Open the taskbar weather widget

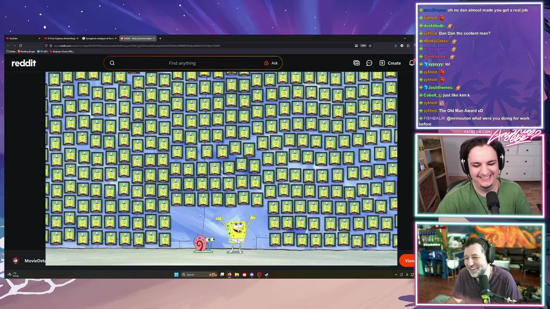tap(13, 275)
